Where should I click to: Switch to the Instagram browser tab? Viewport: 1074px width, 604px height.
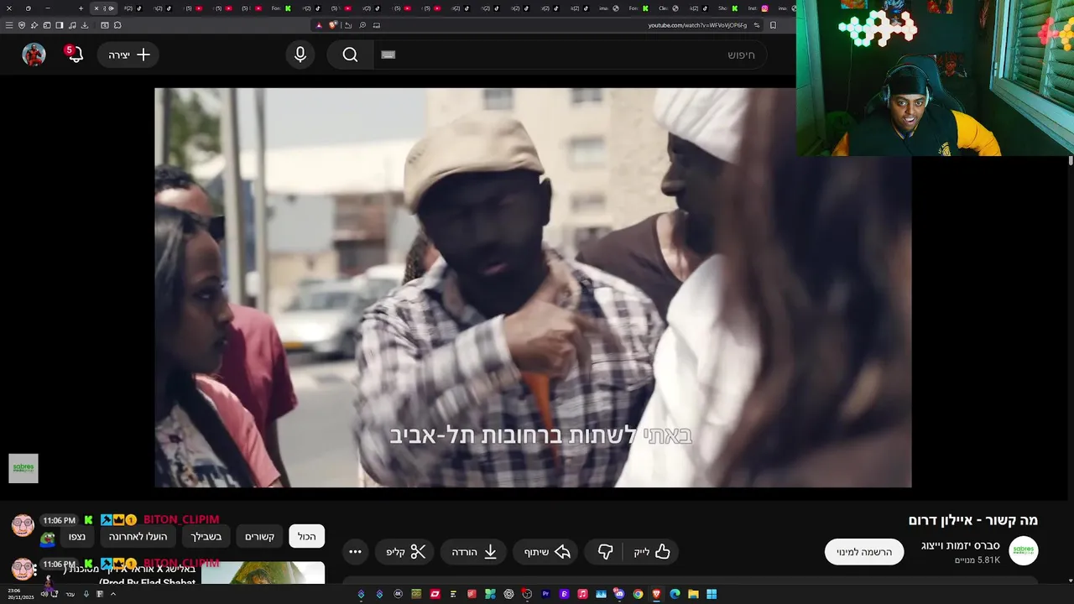click(758, 8)
